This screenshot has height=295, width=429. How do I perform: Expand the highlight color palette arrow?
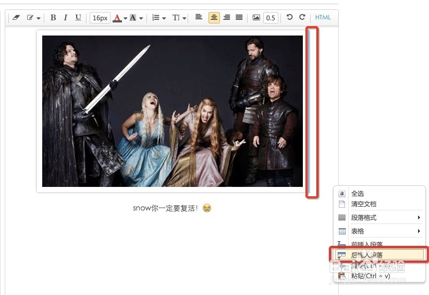[x=141, y=18]
